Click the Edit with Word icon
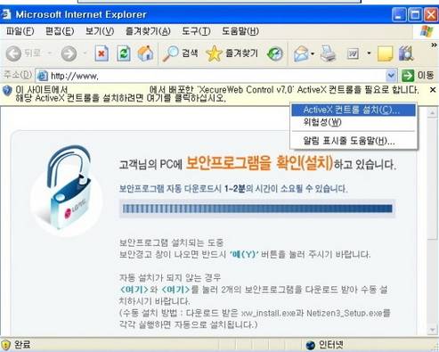 353,53
